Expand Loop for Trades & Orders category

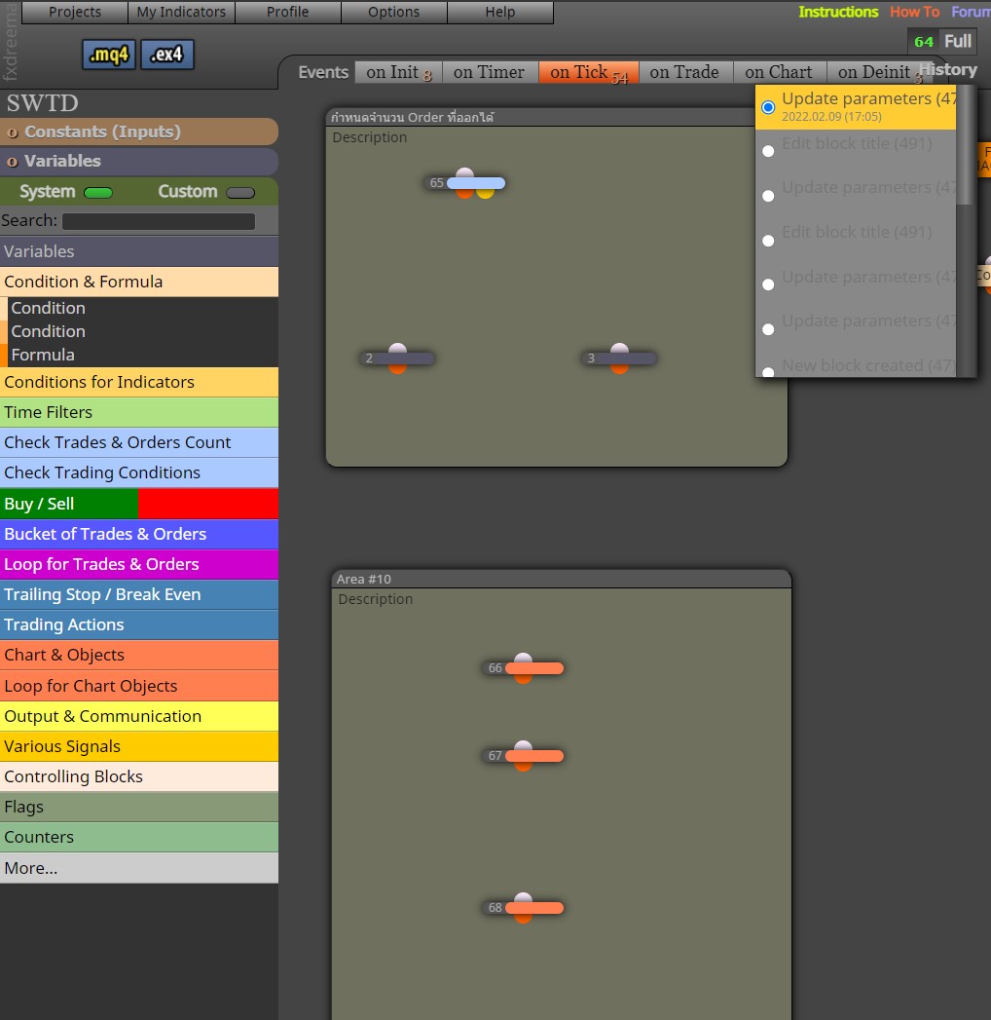click(x=139, y=564)
